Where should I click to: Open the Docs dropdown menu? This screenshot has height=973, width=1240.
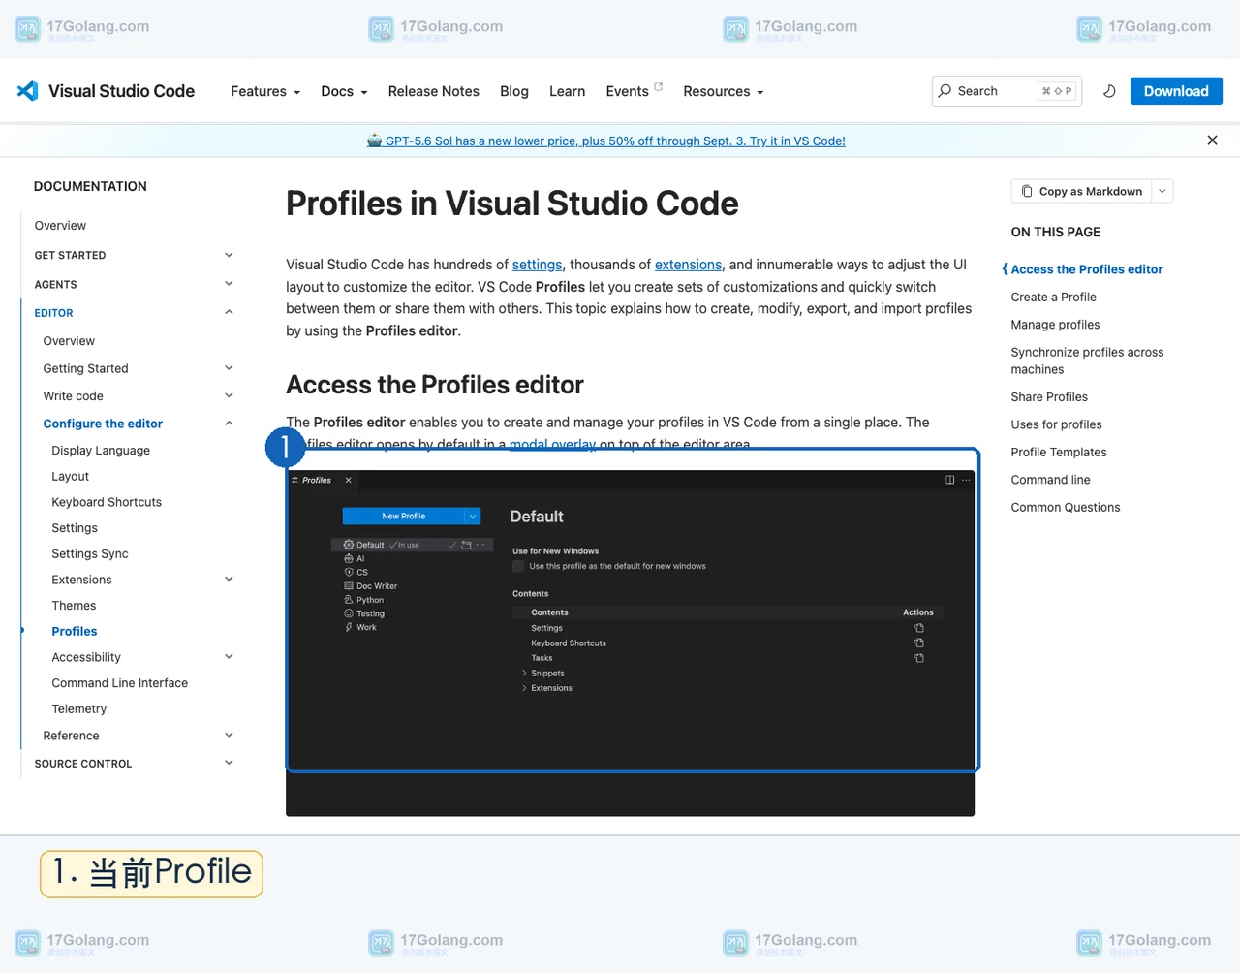point(344,91)
